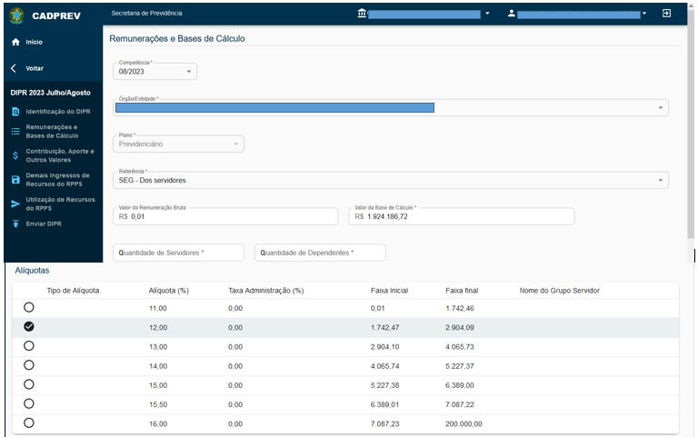Click the Identificação do DIPR document icon
698x437 pixels.
click(15, 112)
